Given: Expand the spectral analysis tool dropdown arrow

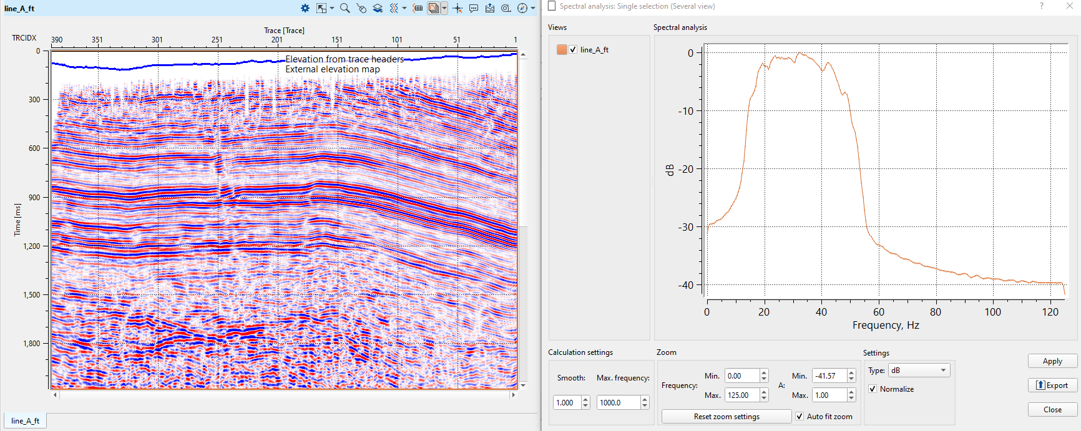Looking at the screenshot, I should click(x=444, y=8).
